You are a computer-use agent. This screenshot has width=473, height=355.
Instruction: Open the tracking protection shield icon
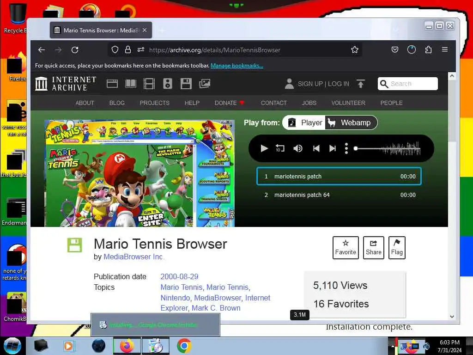[115, 49]
